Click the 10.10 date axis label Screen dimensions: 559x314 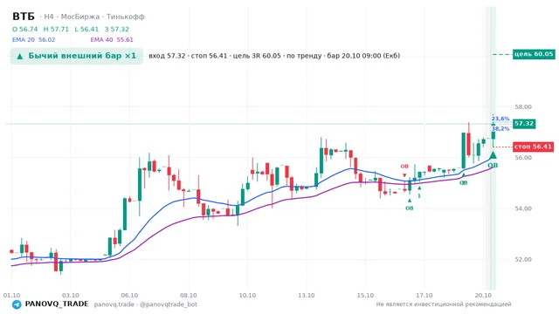coord(247,296)
